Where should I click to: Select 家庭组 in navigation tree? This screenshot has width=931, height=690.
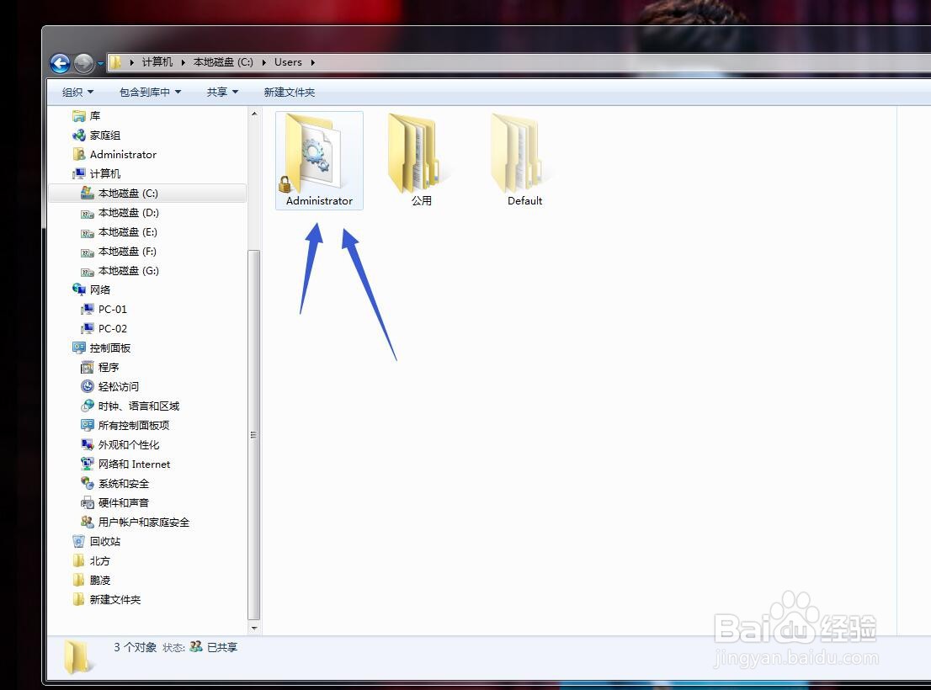[96, 135]
